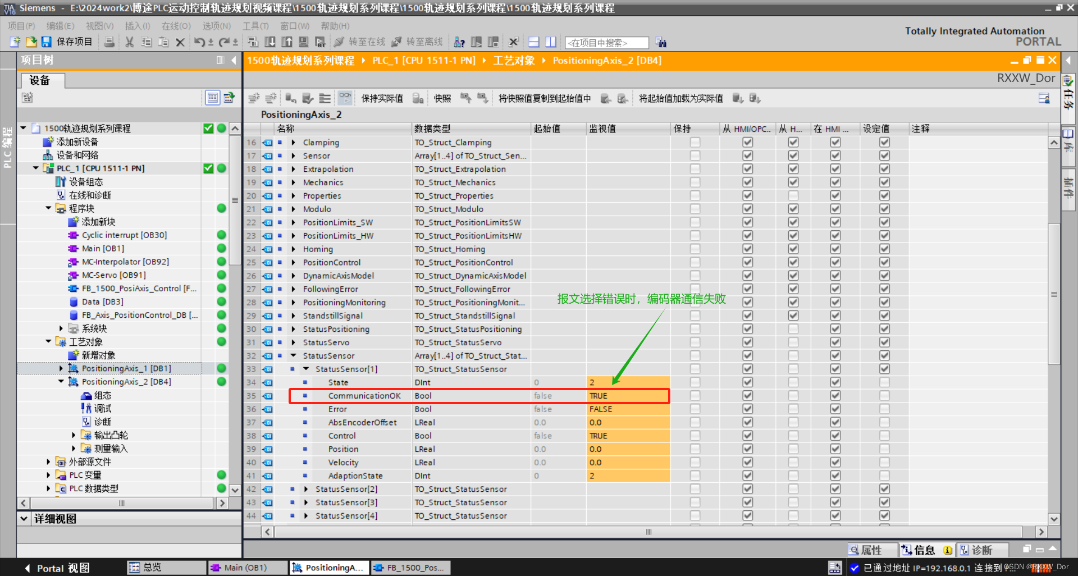Click the 保存项目 button

67,42
